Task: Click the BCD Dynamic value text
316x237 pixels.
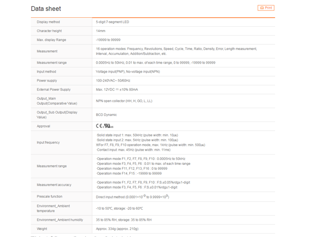Action: (107, 115)
